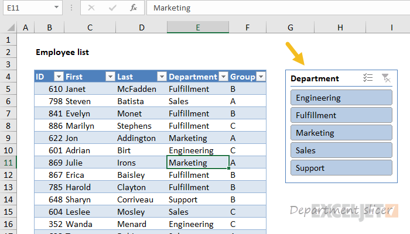Click the cell containing Baisley

coord(142,175)
